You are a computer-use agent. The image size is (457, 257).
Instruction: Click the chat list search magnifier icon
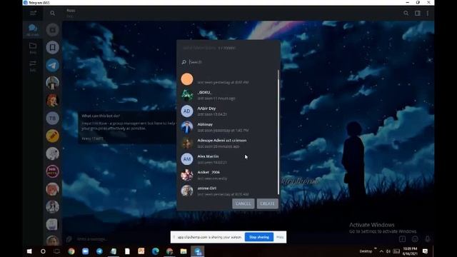tap(52, 13)
